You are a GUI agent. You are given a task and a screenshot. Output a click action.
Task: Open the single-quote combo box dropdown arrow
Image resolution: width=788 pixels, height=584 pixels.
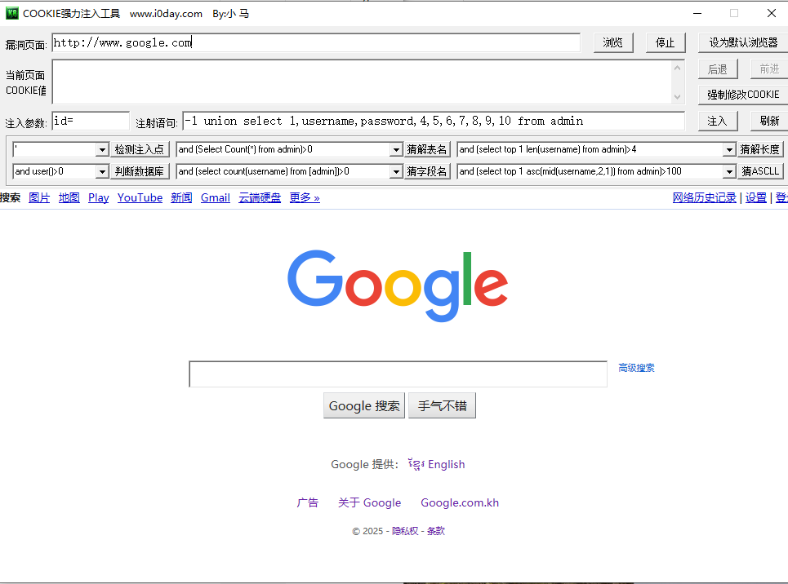click(102, 149)
